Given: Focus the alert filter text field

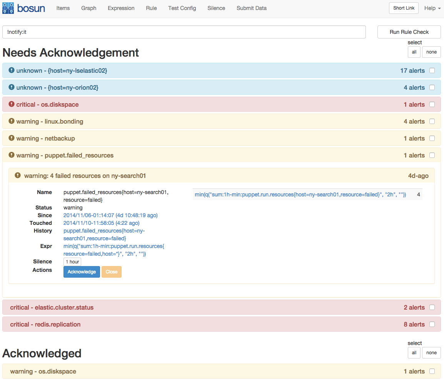Looking at the screenshot, I should click(184, 32).
